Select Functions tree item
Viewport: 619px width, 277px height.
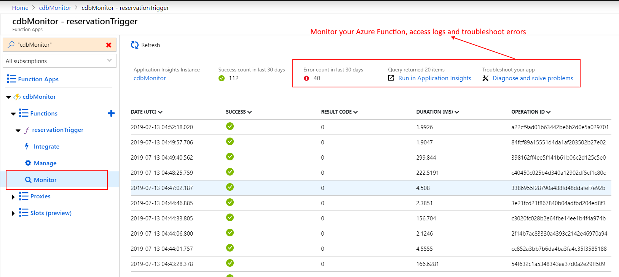44,114
